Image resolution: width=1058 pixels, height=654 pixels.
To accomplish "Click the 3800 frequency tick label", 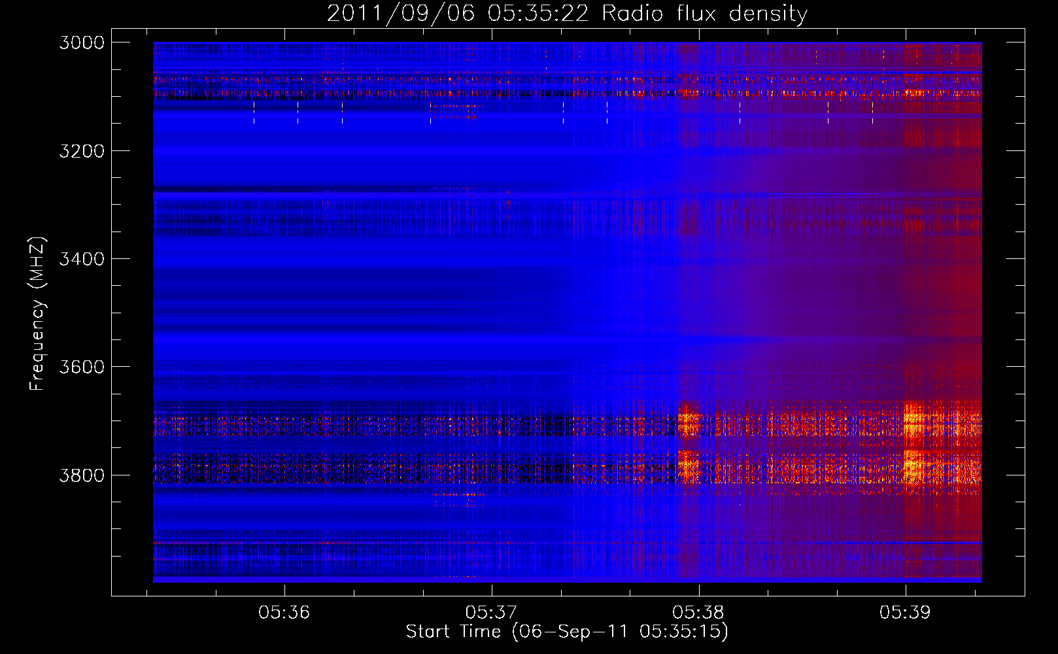I will click(x=82, y=475).
